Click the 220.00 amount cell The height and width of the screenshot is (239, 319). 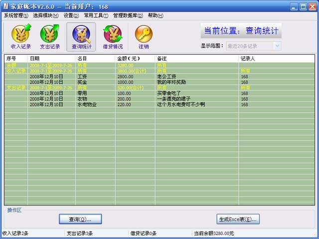tap(124, 105)
